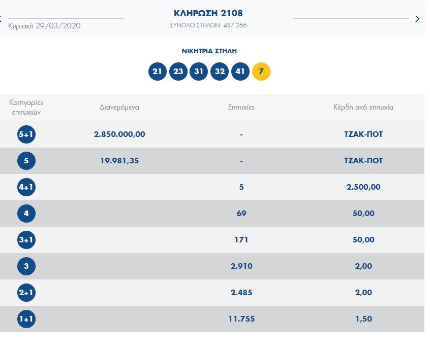
Task: Go to next draw with right chevron
Action: tap(417, 19)
